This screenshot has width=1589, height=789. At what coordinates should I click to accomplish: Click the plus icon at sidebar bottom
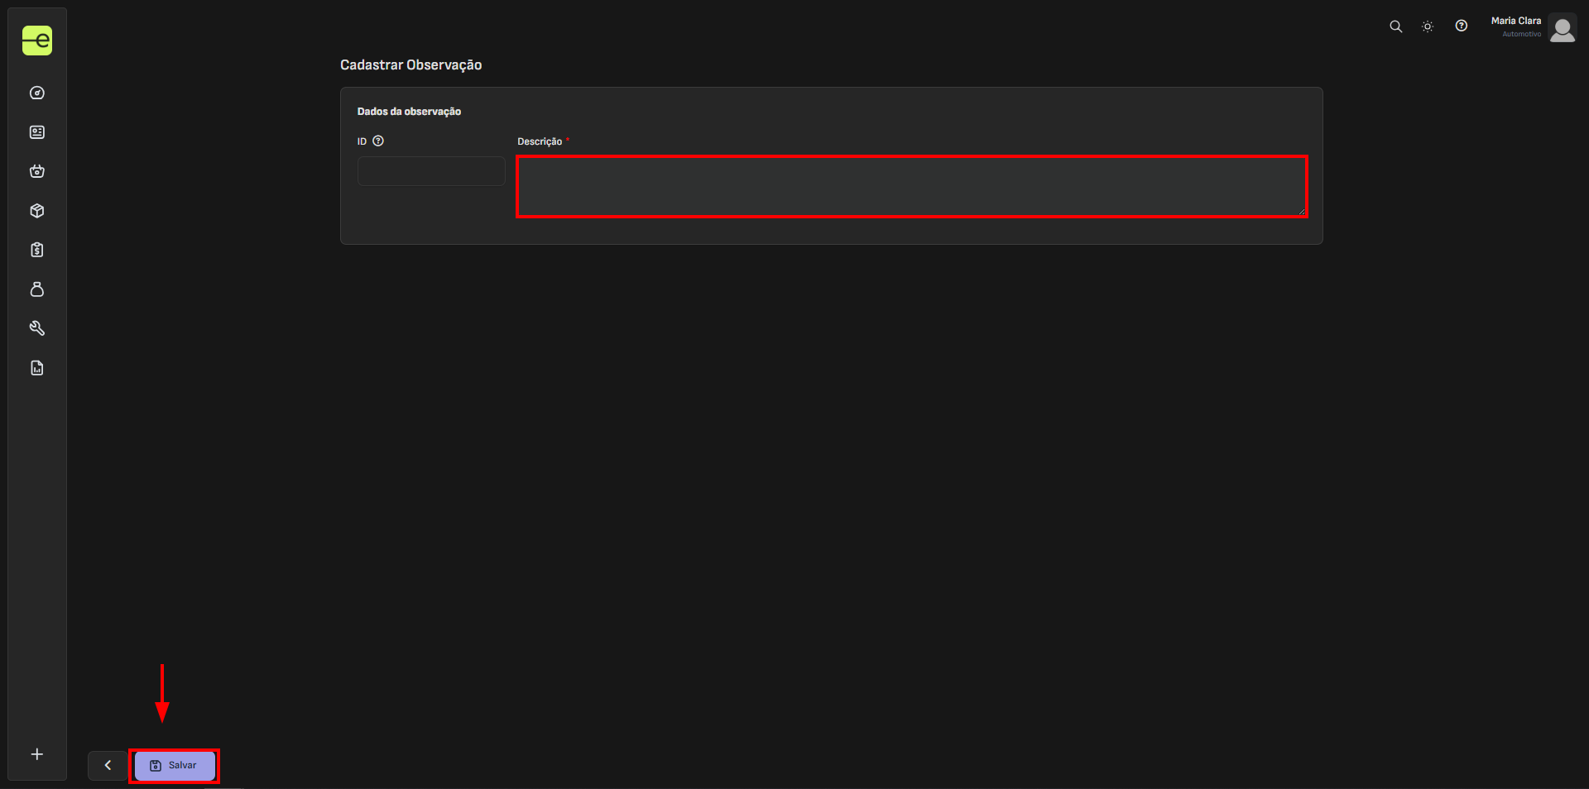pyautogui.click(x=37, y=754)
